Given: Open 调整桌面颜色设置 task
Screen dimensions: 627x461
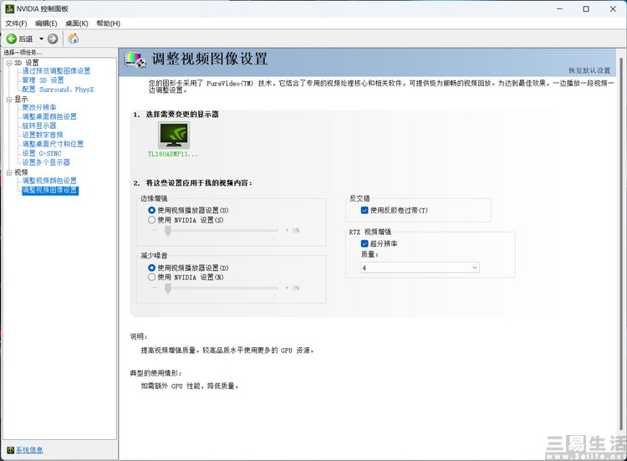Looking at the screenshot, I should [49, 116].
